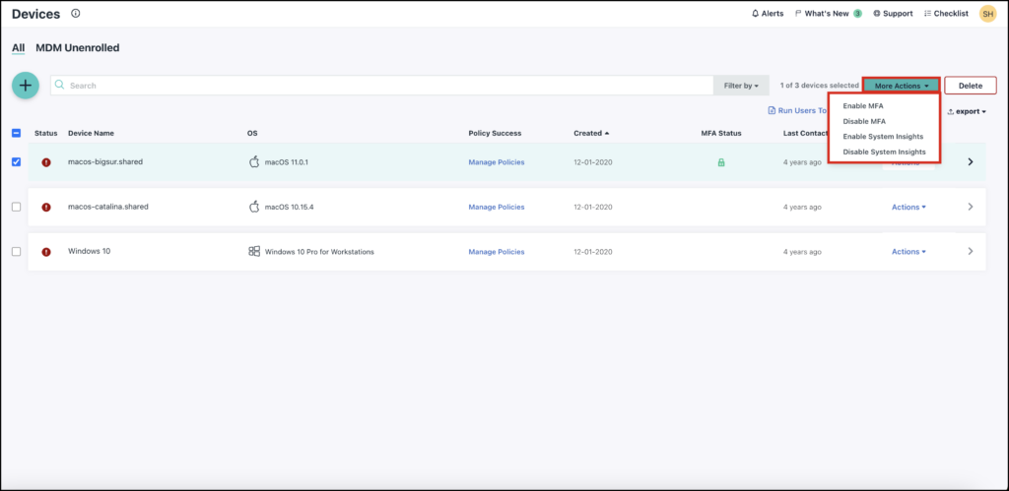Open the Filter by dropdown
The width and height of the screenshot is (1009, 491).
pyautogui.click(x=741, y=86)
